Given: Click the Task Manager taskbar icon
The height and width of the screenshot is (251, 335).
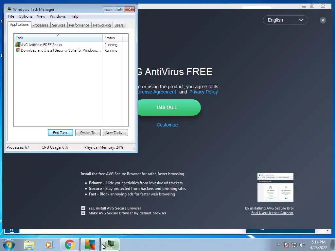Looking at the screenshot, I should click(110, 244).
